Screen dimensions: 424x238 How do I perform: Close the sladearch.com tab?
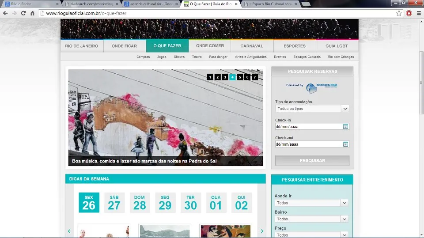click(117, 4)
